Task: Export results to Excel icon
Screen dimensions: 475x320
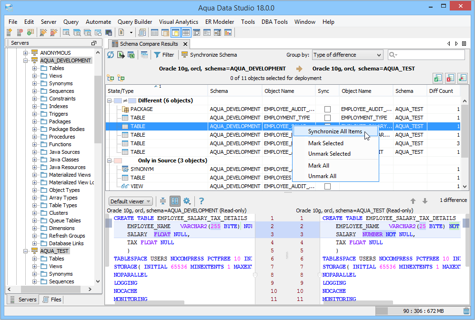Action: pyautogui.click(x=131, y=55)
